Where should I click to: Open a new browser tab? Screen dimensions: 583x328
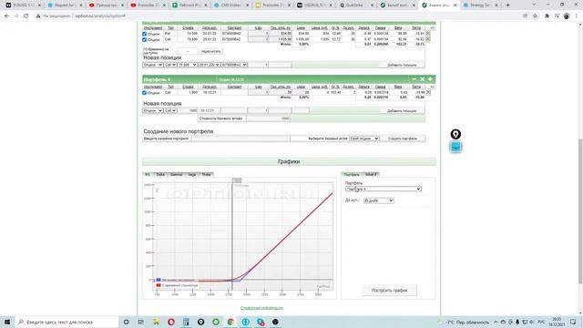click(508, 5)
